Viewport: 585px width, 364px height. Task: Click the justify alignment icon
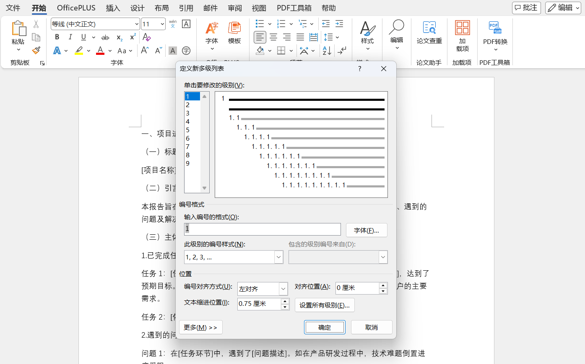coord(300,37)
